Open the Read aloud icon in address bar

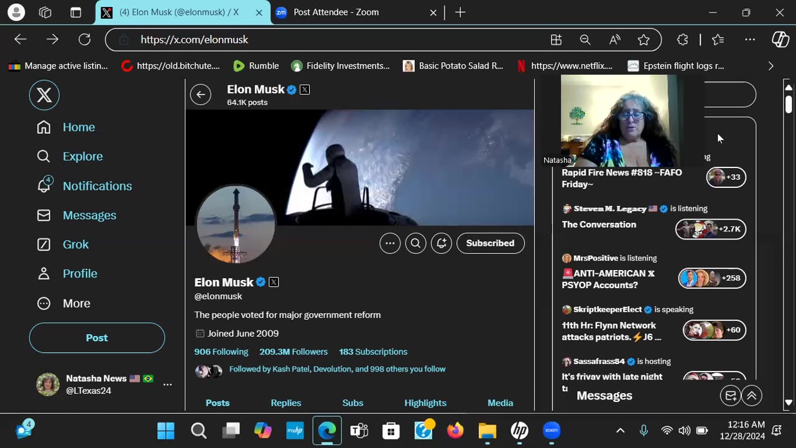click(614, 39)
